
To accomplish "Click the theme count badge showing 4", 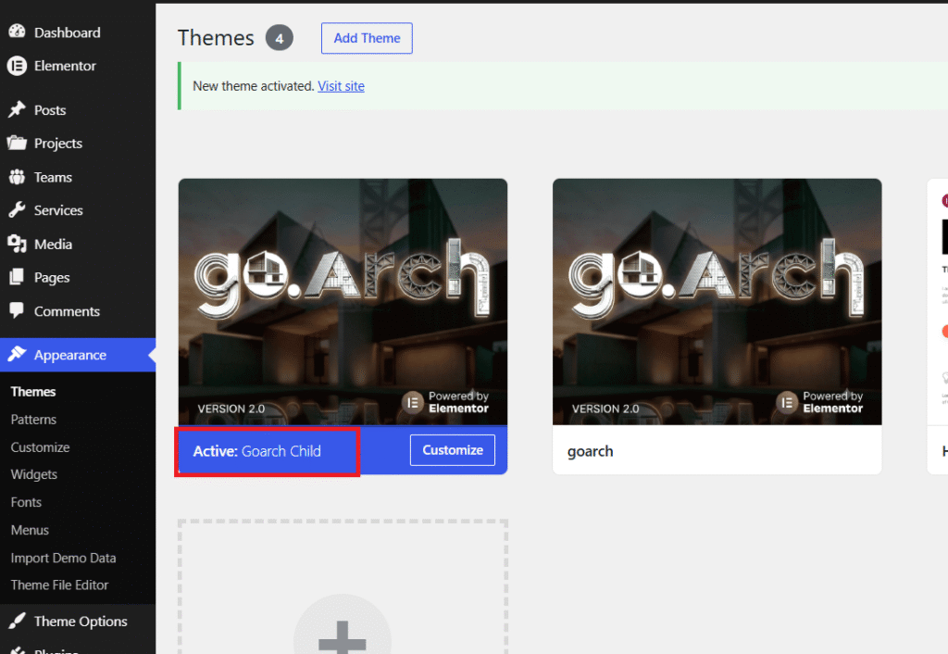I will (280, 38).
